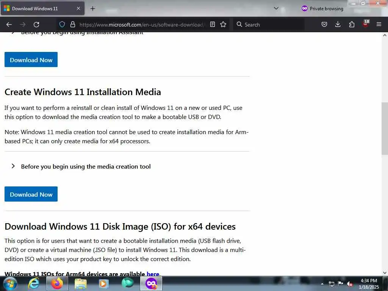Open the green globe app on taskbar
This screenshot has width=388, height=291.
tap(127, 283)
